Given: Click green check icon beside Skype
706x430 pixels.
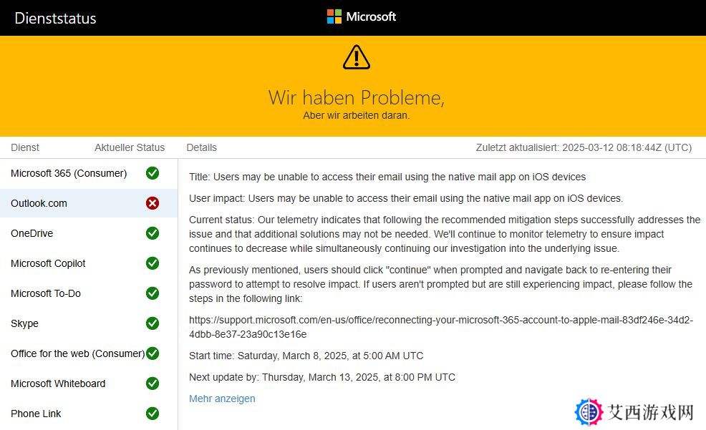Looking at the screenshot, I should pyautogui.click(x=153, y=323).
